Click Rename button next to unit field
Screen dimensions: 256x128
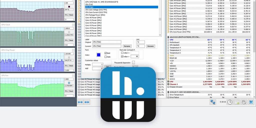tap(150, 46)
